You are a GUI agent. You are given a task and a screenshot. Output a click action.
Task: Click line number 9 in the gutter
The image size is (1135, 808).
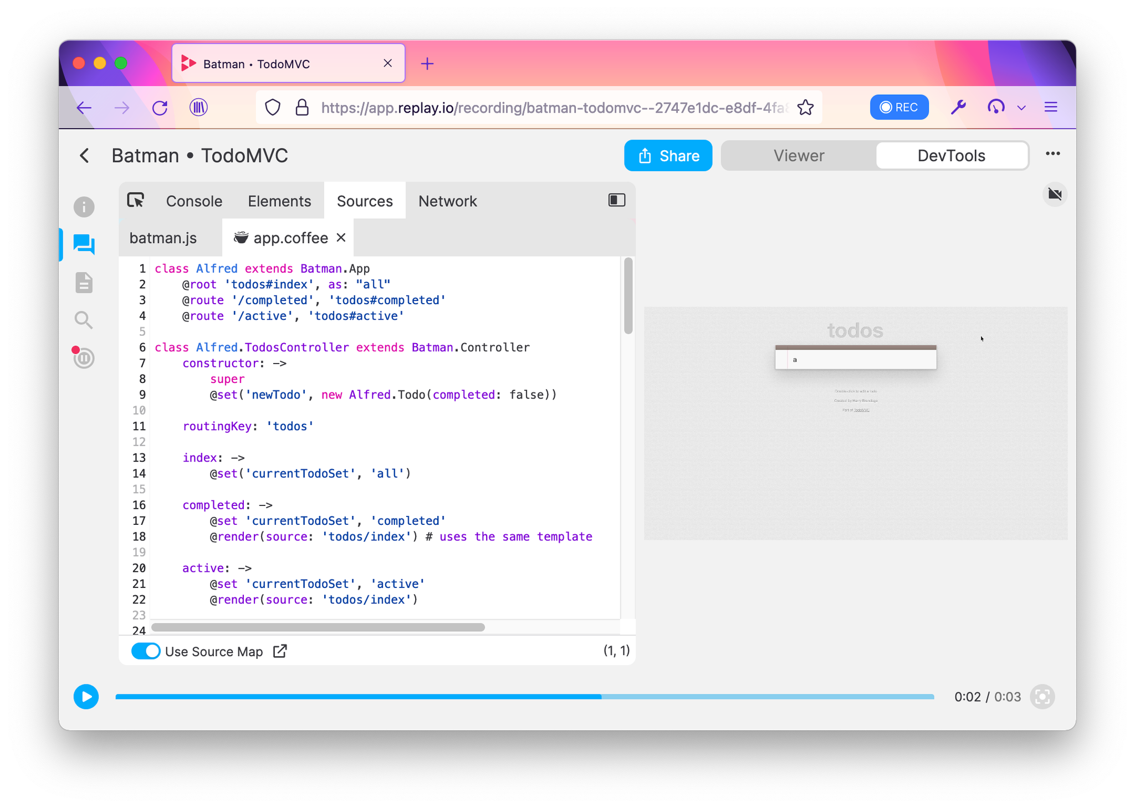(x=142, y=395)
